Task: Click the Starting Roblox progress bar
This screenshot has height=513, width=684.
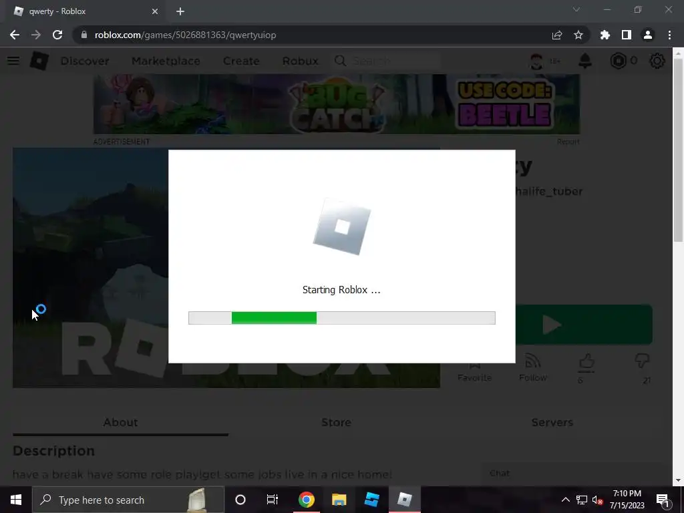Action: click(341, 318)
